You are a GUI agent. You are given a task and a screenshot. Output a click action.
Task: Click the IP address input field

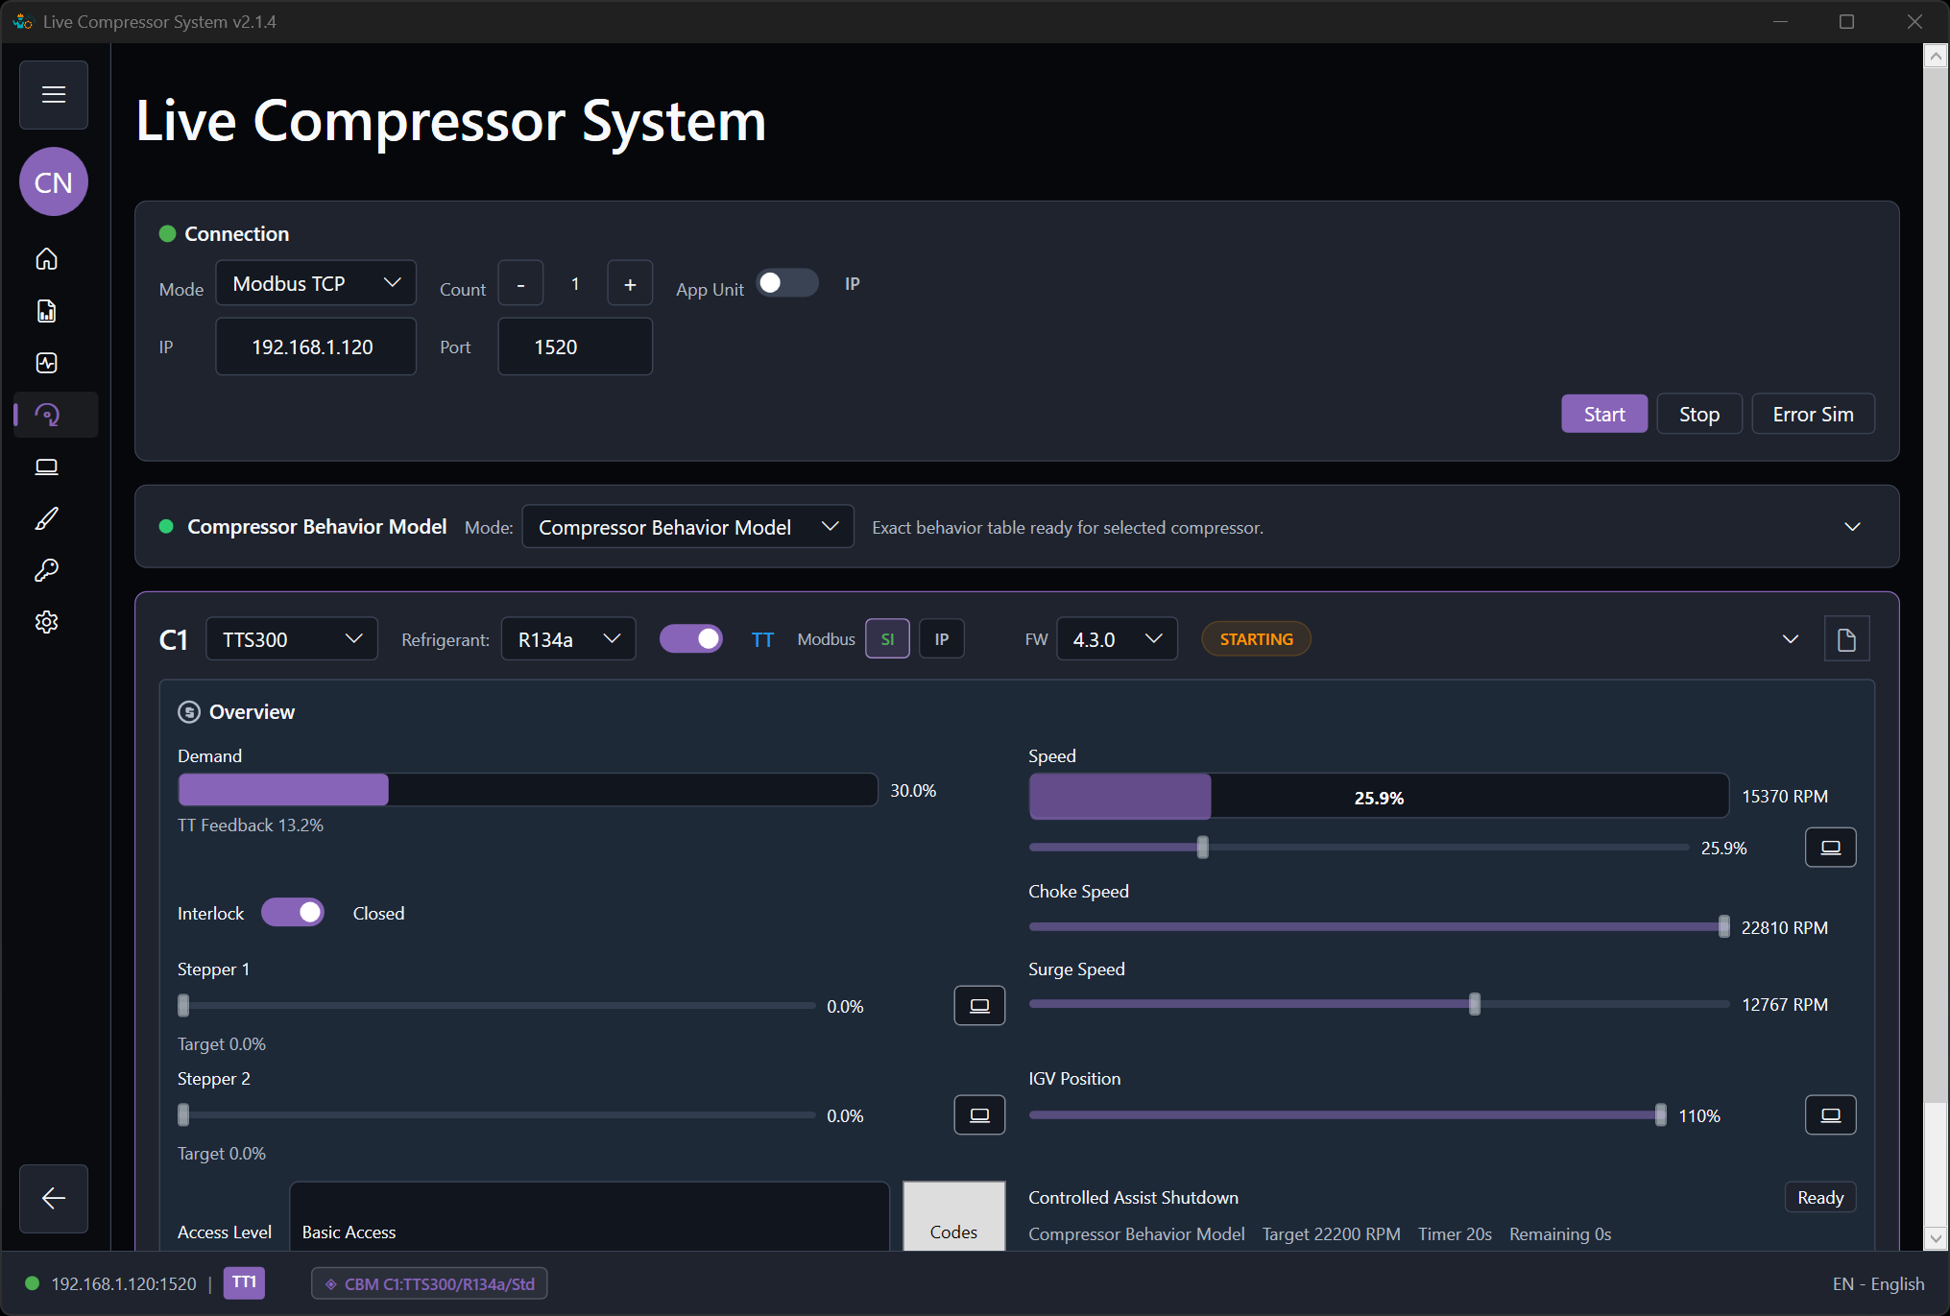(x=316, y=347)
